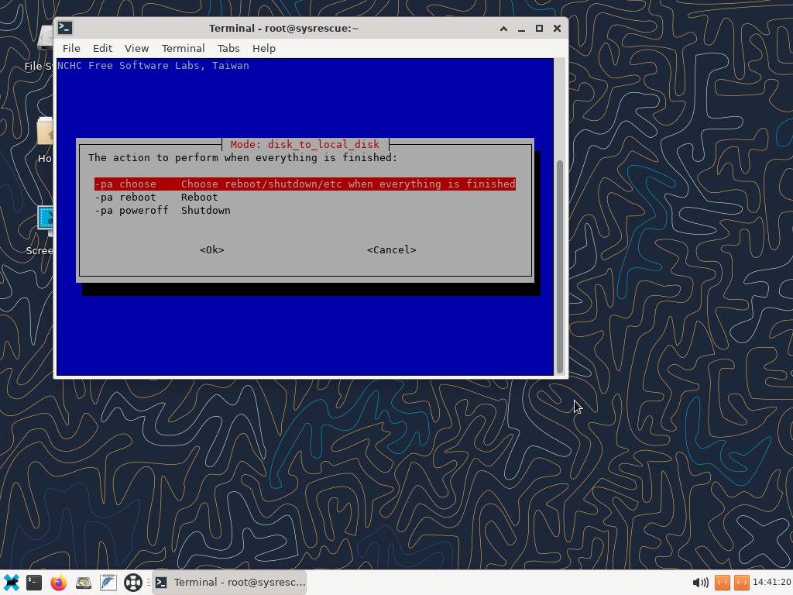
Task: Launch the terminal emulator from the panel
Action: click(x=34, y=582)
